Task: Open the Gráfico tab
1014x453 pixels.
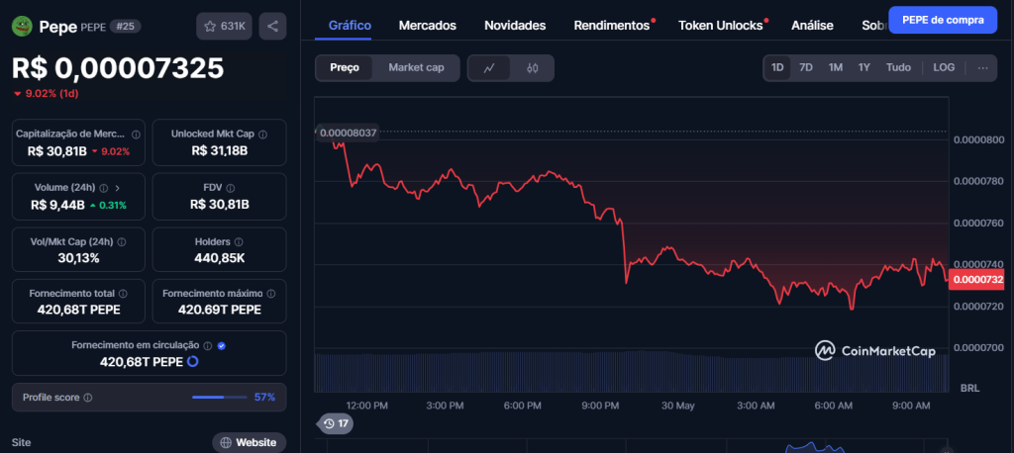Action: click(x=350, y=26)
